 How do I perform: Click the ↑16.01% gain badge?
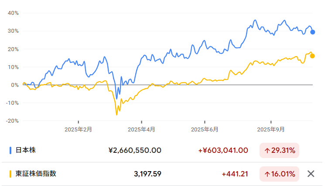pyautogui.click(x=279, y=174)
